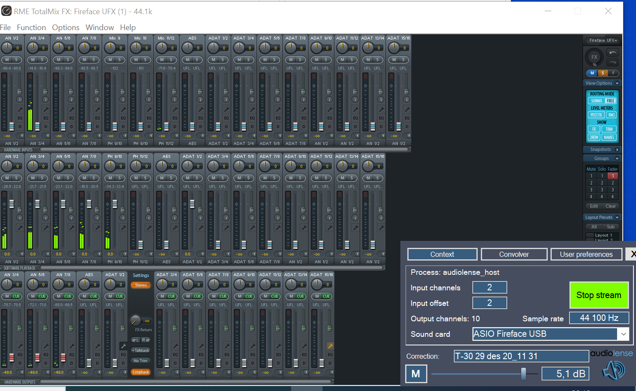Solo the Mic 10 input channel
The width and height of the screenshot is (636, 391).
click(145, 59)
